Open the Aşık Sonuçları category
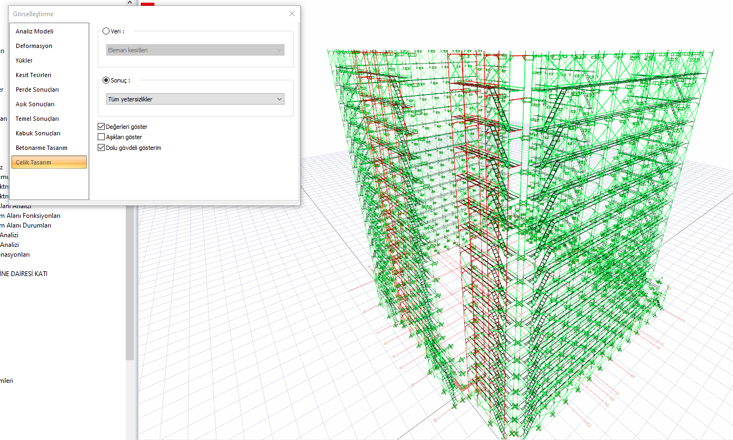Screen dimensions: 733x440 (49, 104)
